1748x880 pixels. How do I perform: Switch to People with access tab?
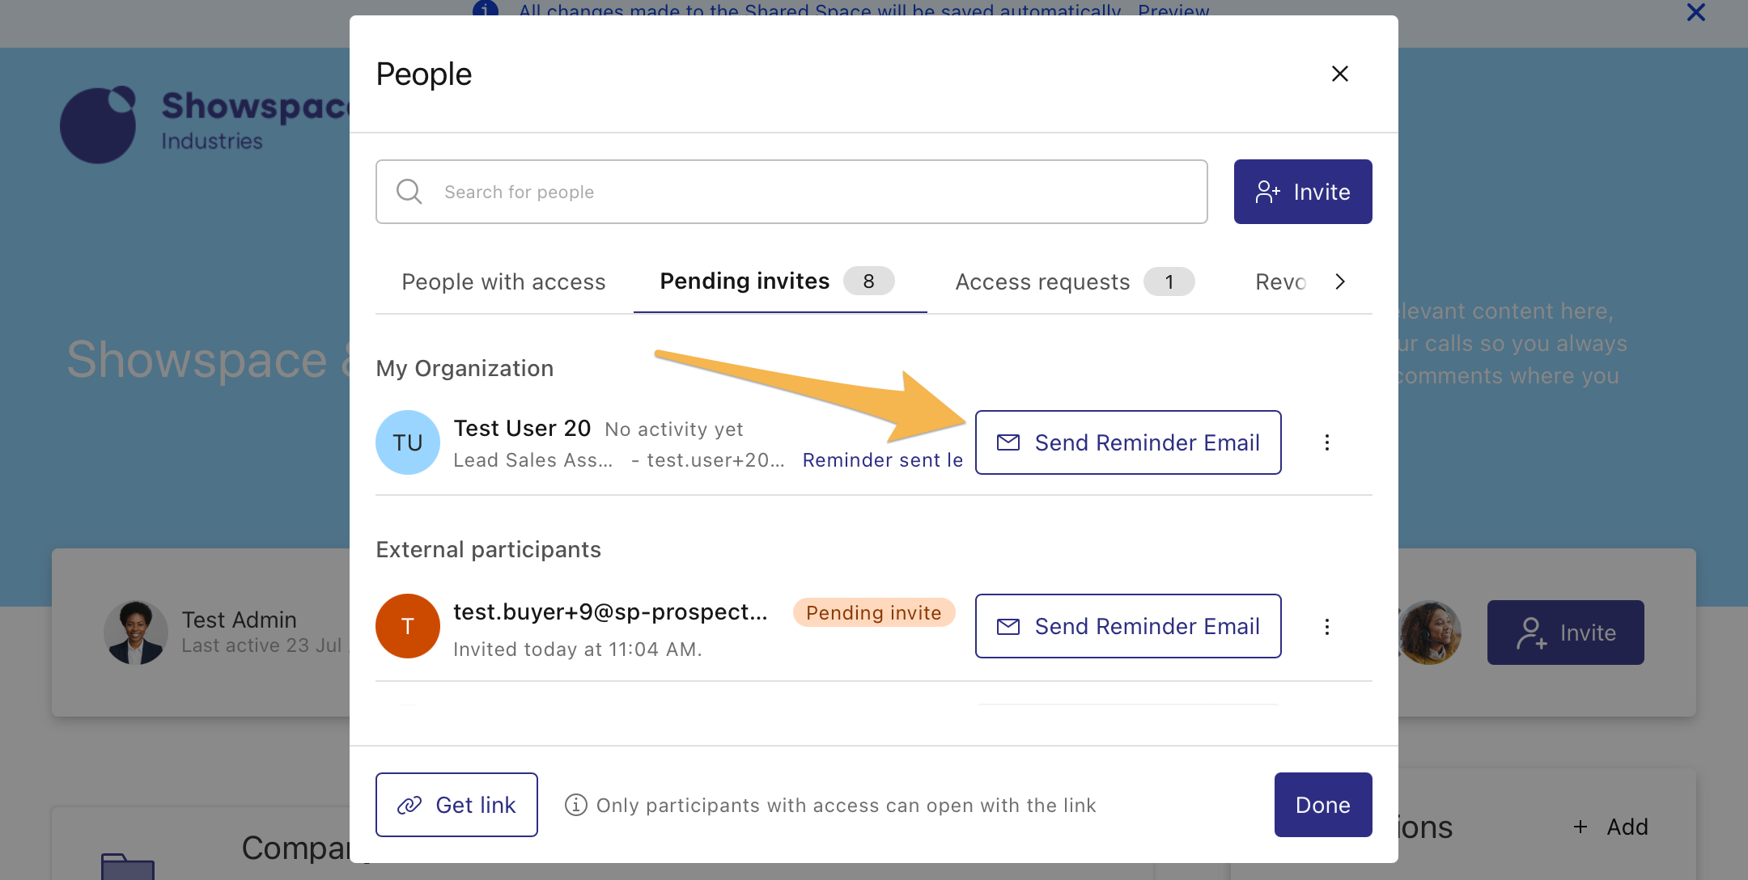[x=503, y=281]
